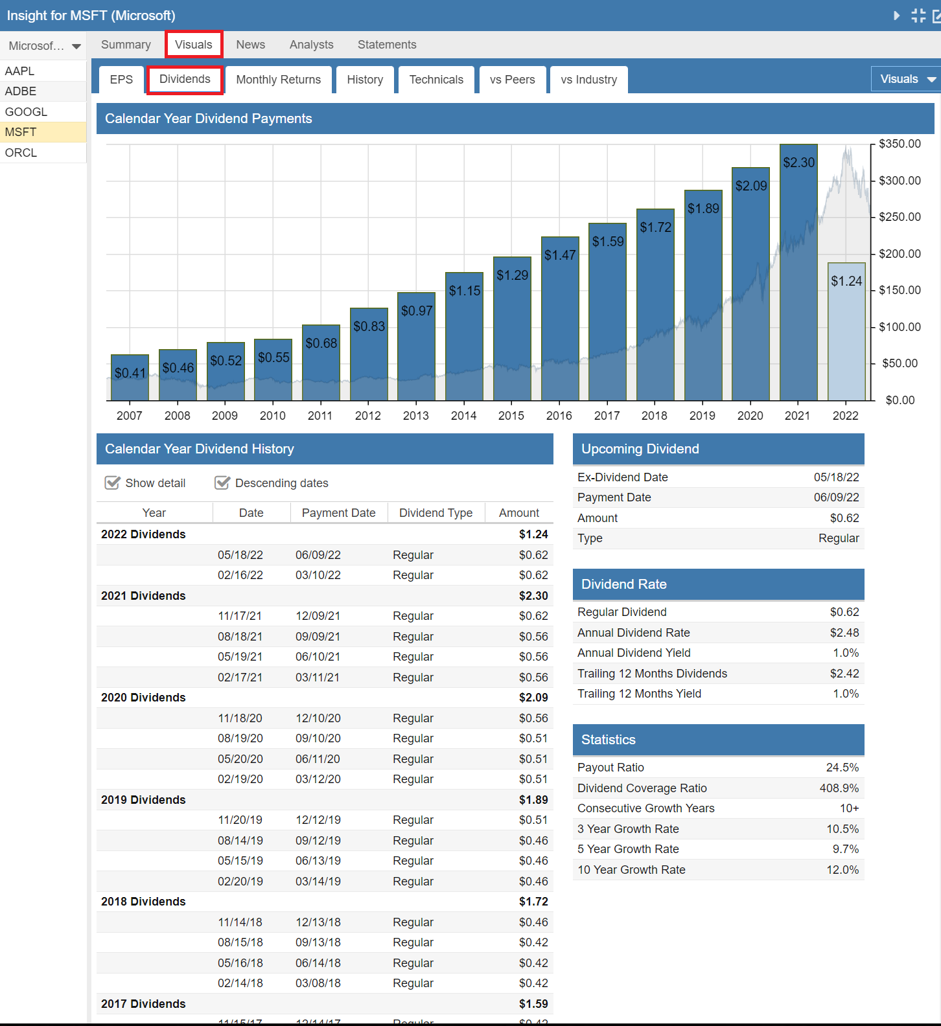Select MSFT in the ticker list
Screen dimensions: 941x1026
point(43,132)
